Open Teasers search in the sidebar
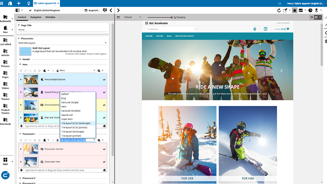Viewport: 327px width, 184px height. coord(5,96)
